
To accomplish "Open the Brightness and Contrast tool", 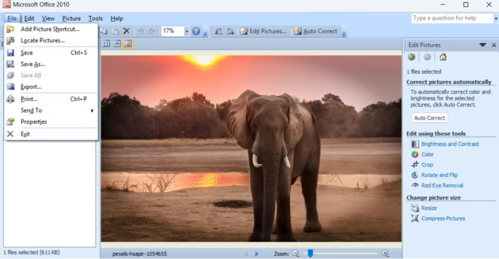I will 450,144.
